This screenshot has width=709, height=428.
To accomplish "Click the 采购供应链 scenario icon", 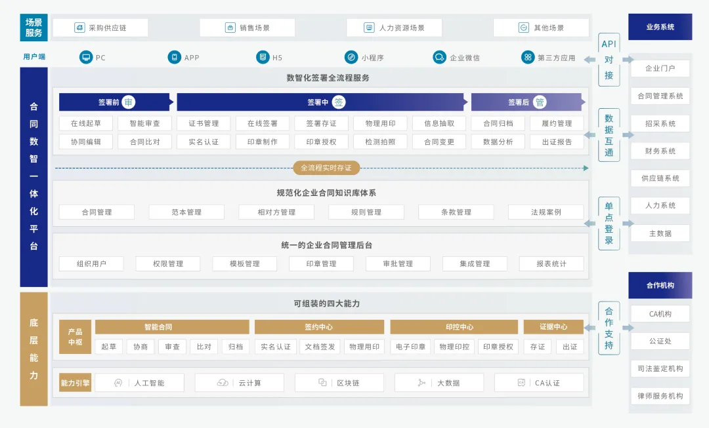I will coord(79,28).
